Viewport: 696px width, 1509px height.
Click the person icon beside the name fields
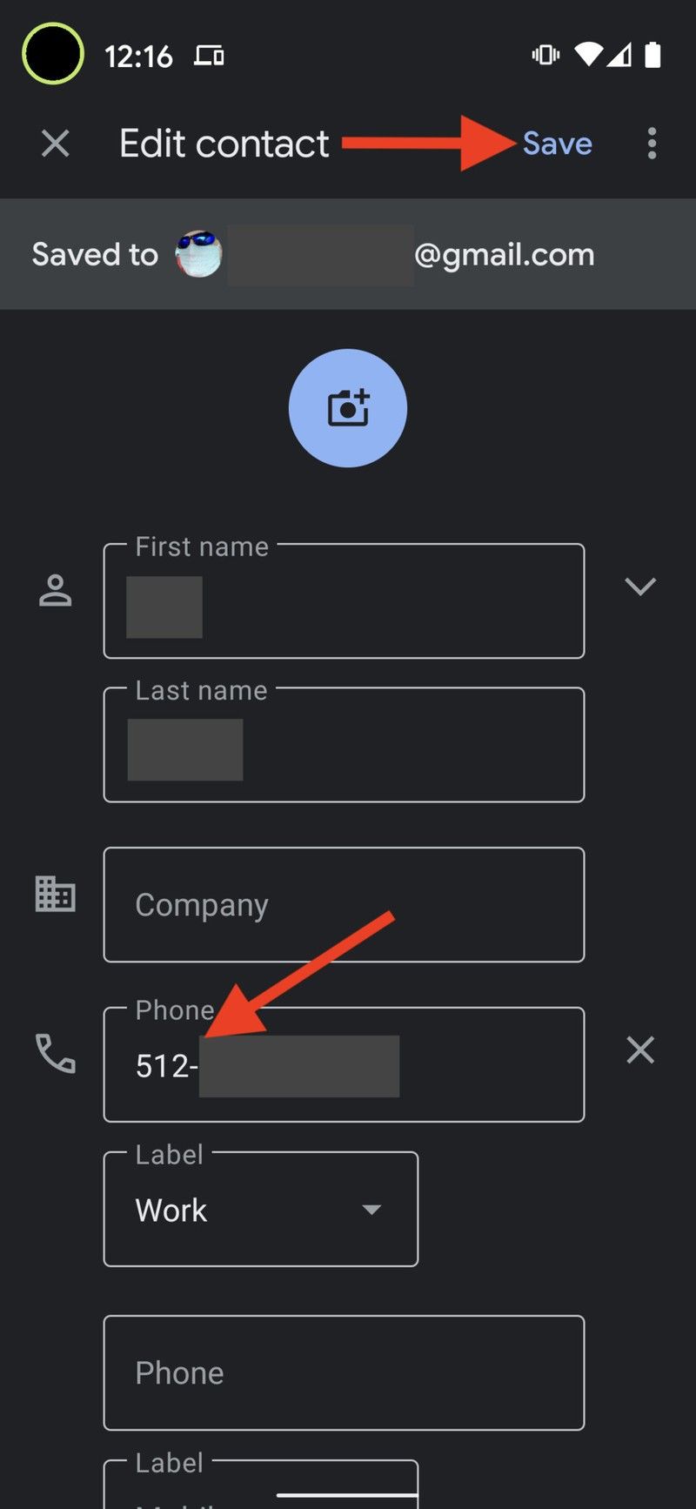pyautogui.click(x=54, y=590)
